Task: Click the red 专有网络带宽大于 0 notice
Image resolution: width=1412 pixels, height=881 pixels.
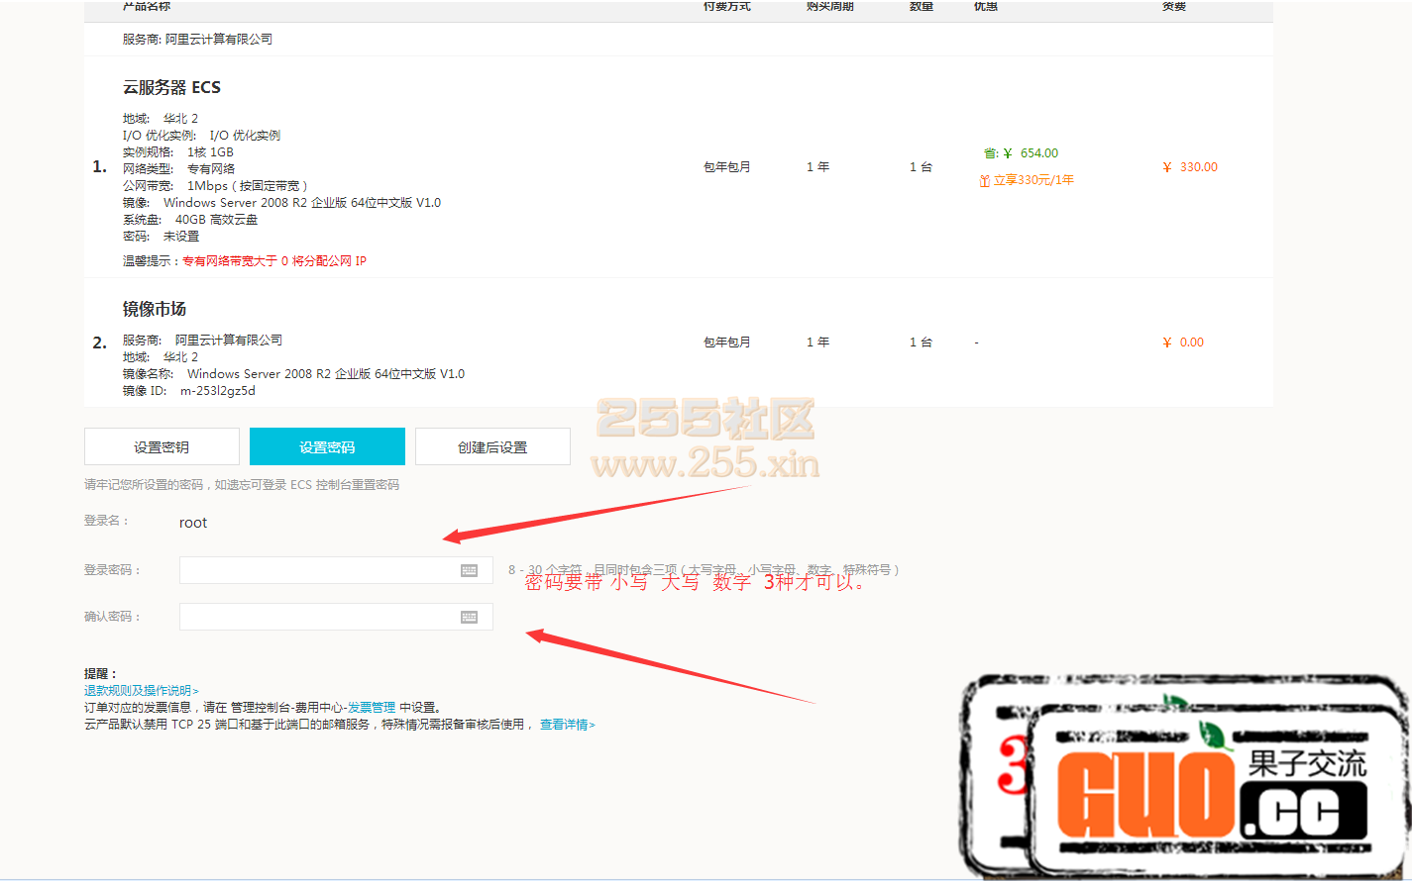Action: coord(274,261)
